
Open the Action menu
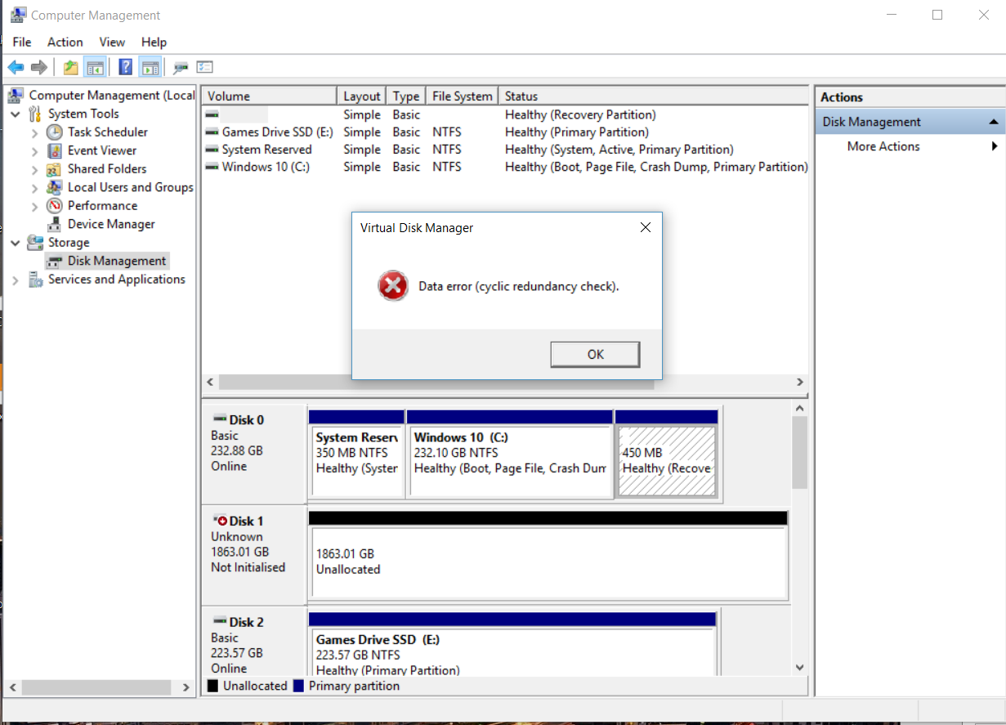tap(65, 42)
